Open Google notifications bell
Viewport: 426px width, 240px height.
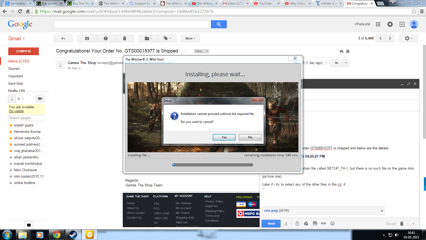390,24
